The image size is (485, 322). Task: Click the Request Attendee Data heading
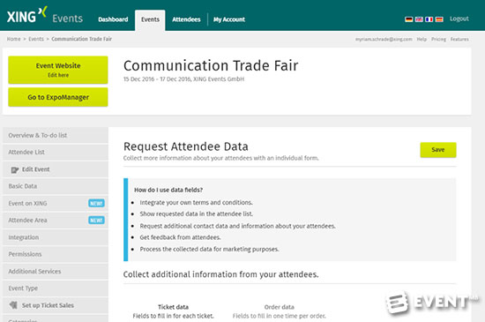pyautogui.click(x=185, y=146)
